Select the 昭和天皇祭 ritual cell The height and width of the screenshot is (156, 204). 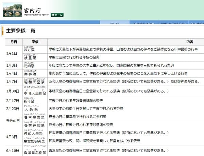point(34,82)
